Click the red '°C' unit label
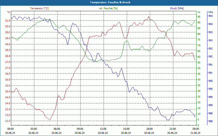Viewport: 218px width, 136px height. (9, 12)
